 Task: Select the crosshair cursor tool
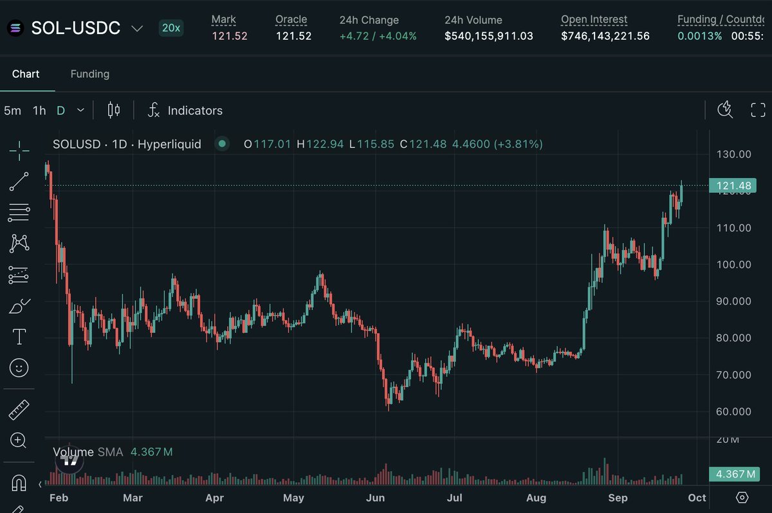[x=19, y=150]
